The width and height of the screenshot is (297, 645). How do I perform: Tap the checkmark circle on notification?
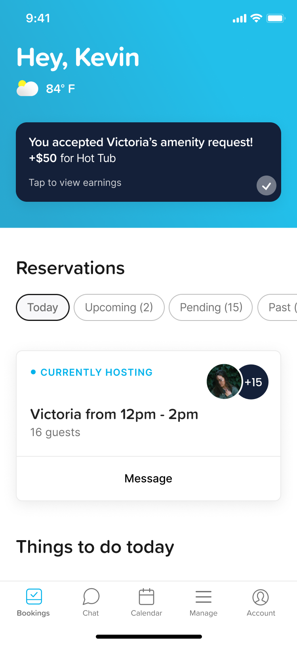(x=267, y=185)
